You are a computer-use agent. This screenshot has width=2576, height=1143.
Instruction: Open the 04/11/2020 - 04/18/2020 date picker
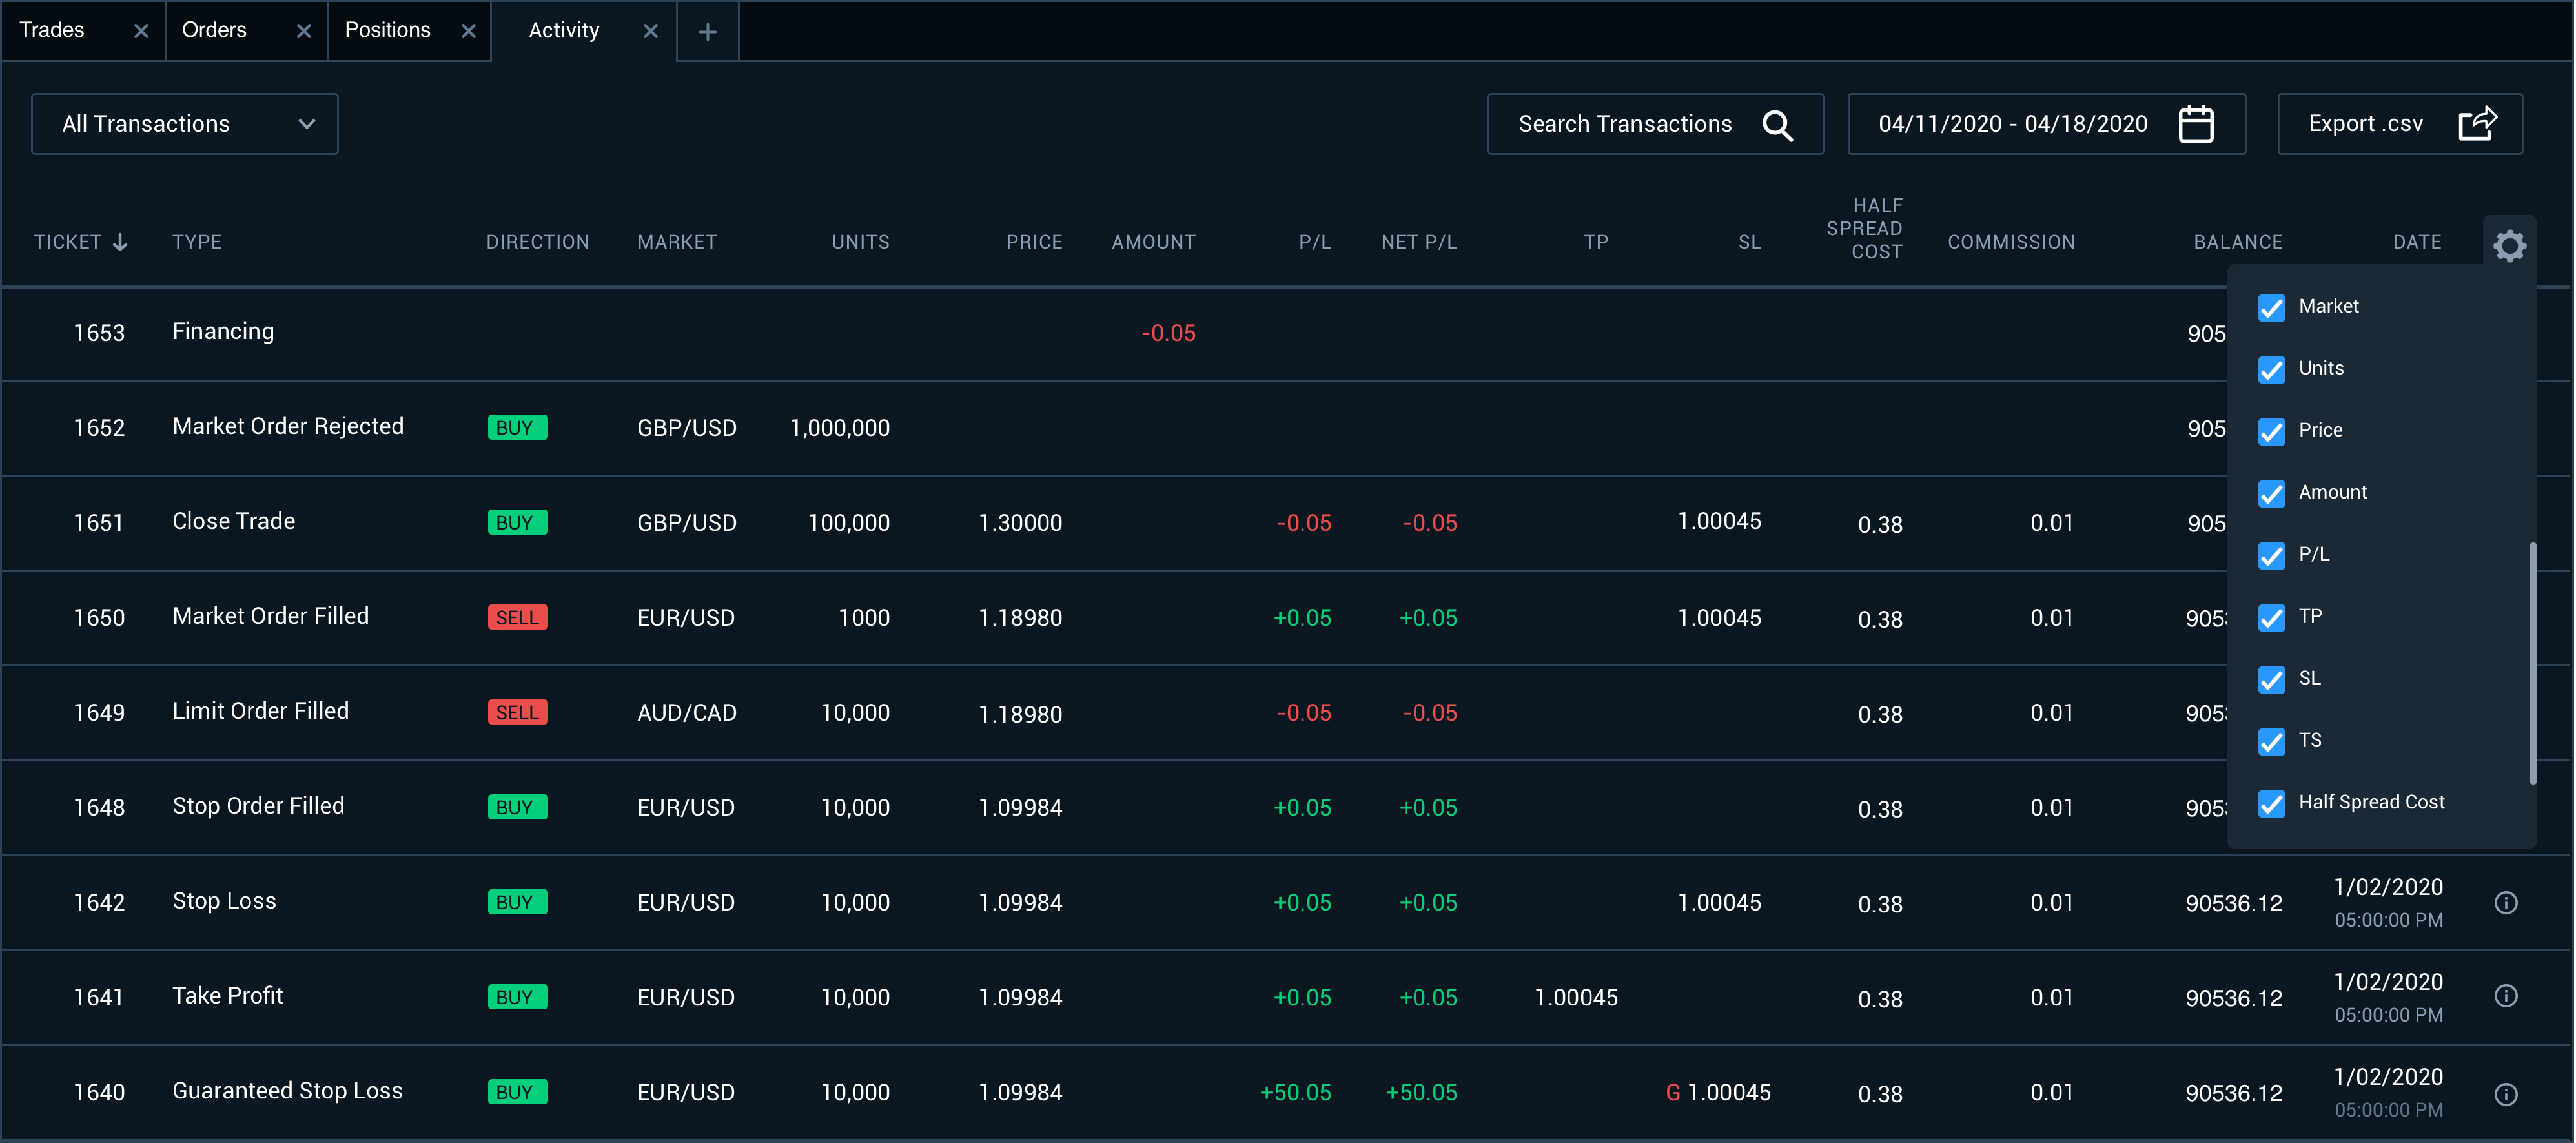pos(2012,124)
